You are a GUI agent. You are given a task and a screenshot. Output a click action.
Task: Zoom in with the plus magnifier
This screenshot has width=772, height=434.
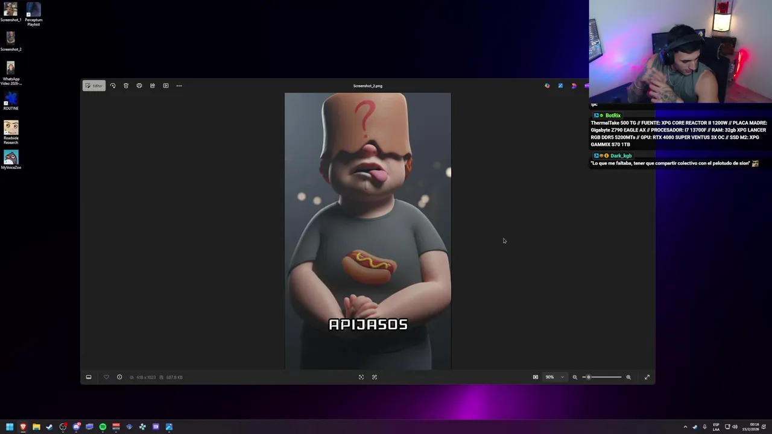[x=628, y=377]
